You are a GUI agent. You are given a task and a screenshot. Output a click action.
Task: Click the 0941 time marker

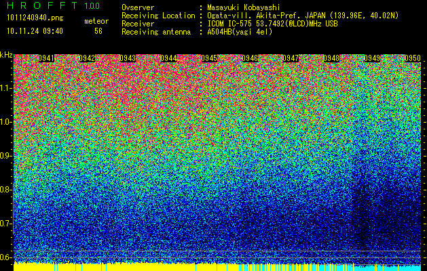coord(46,58)
